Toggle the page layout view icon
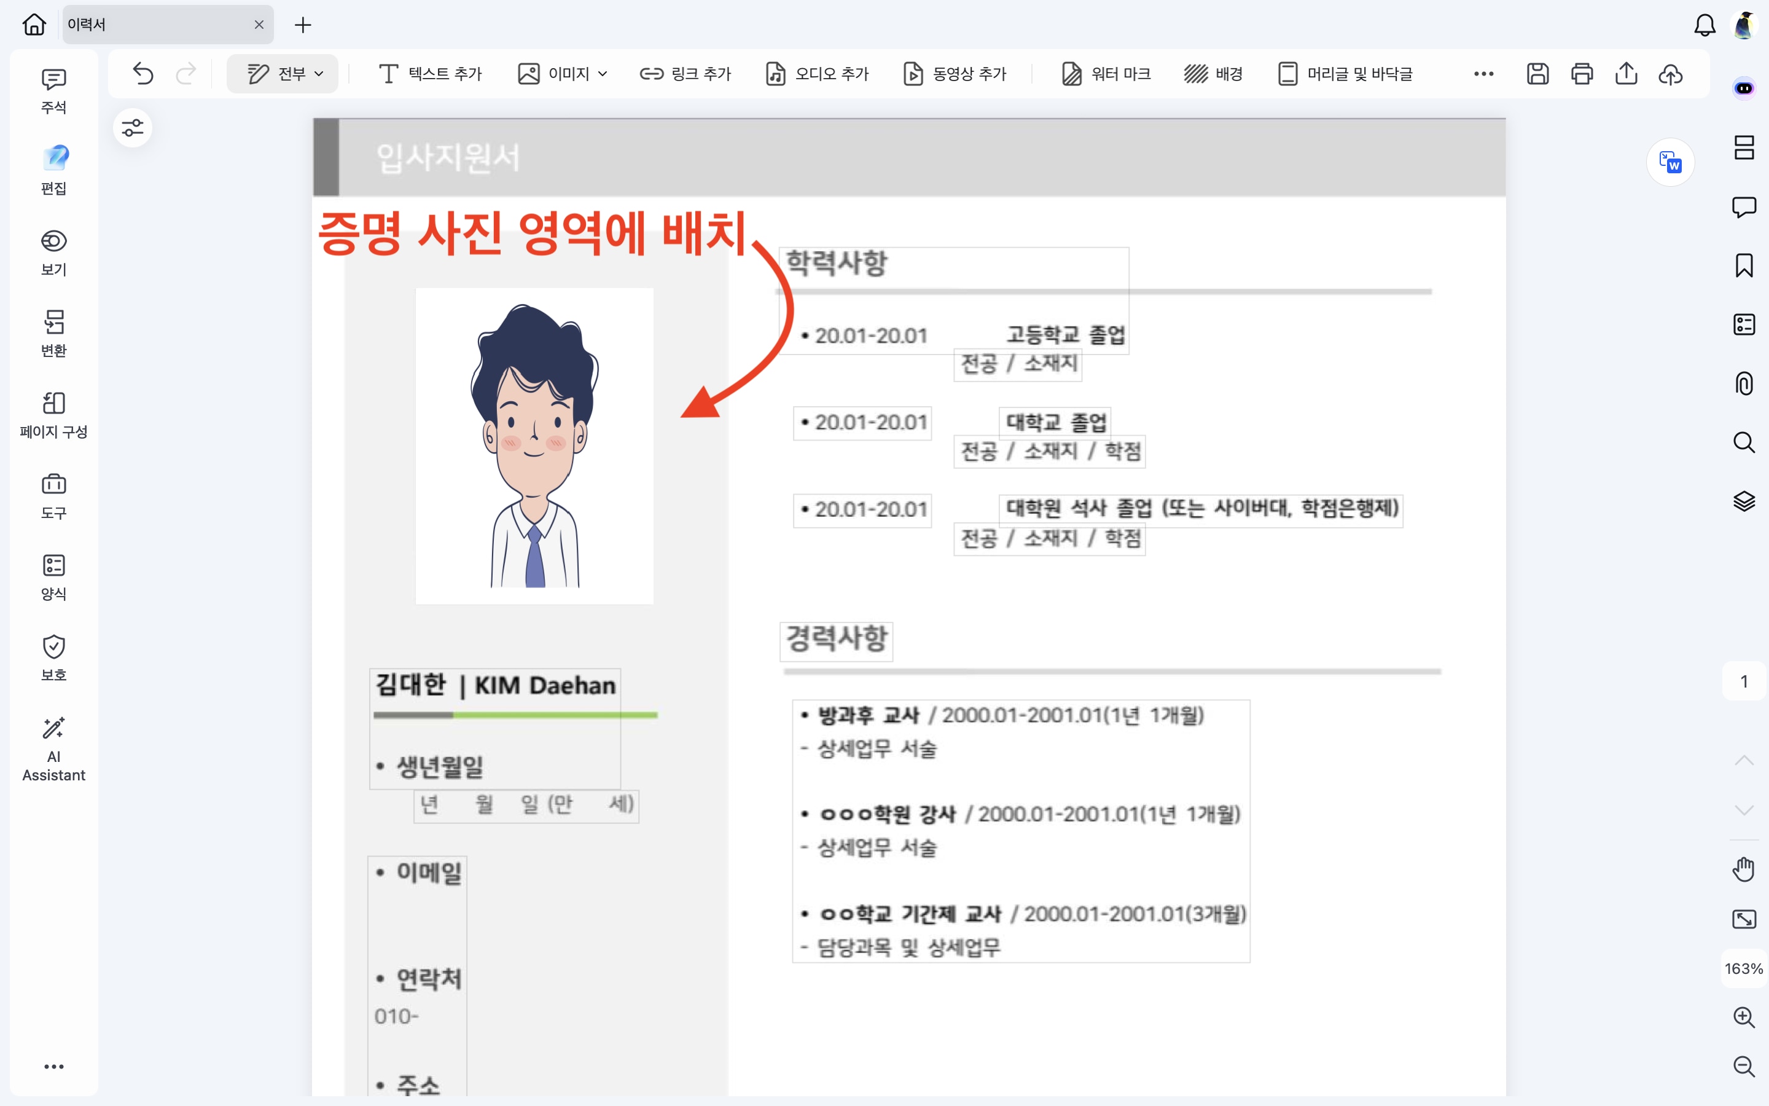 point(1743,147)
